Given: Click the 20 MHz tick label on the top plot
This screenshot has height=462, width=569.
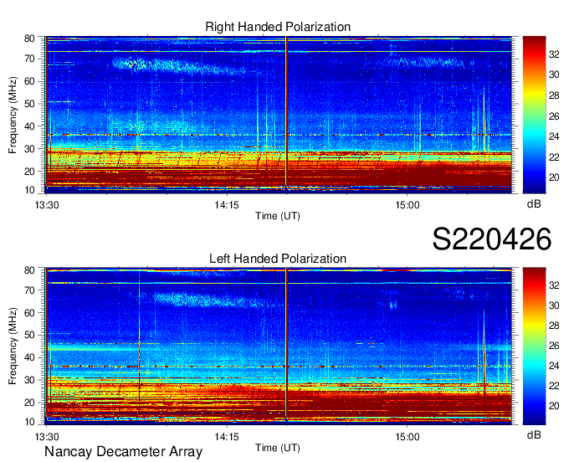Looking at the screenshot, I should click(x=30, y=172).
